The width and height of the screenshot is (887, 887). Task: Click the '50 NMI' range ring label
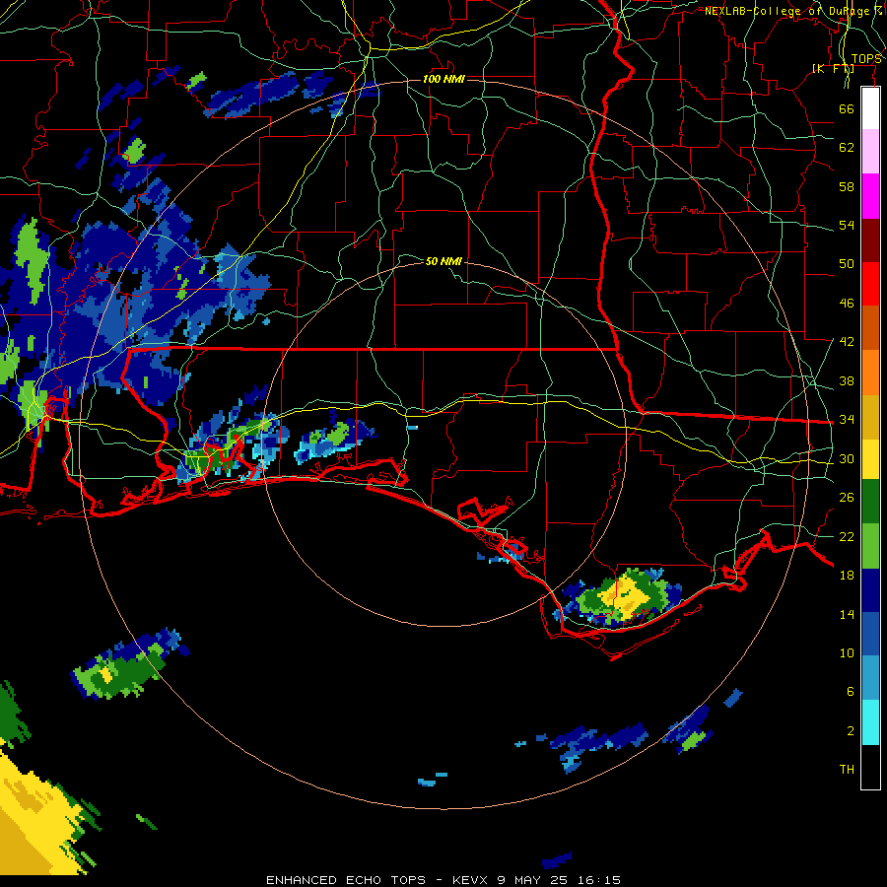click(443, 261)
